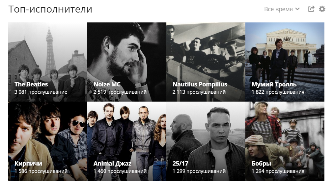Select the Кирпичи band photo

coord(48,141)
